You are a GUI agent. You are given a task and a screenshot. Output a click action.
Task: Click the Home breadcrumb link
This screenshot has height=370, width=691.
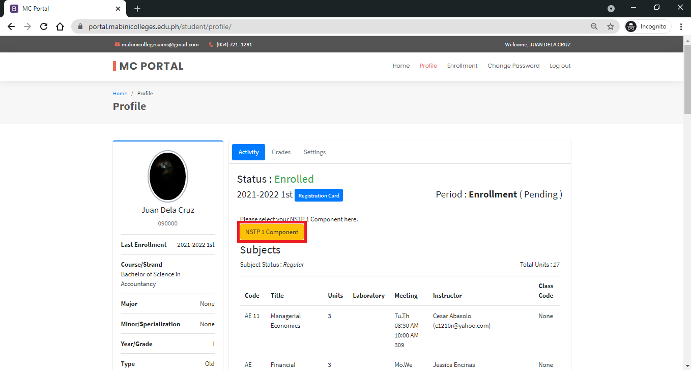coord(120,94)
